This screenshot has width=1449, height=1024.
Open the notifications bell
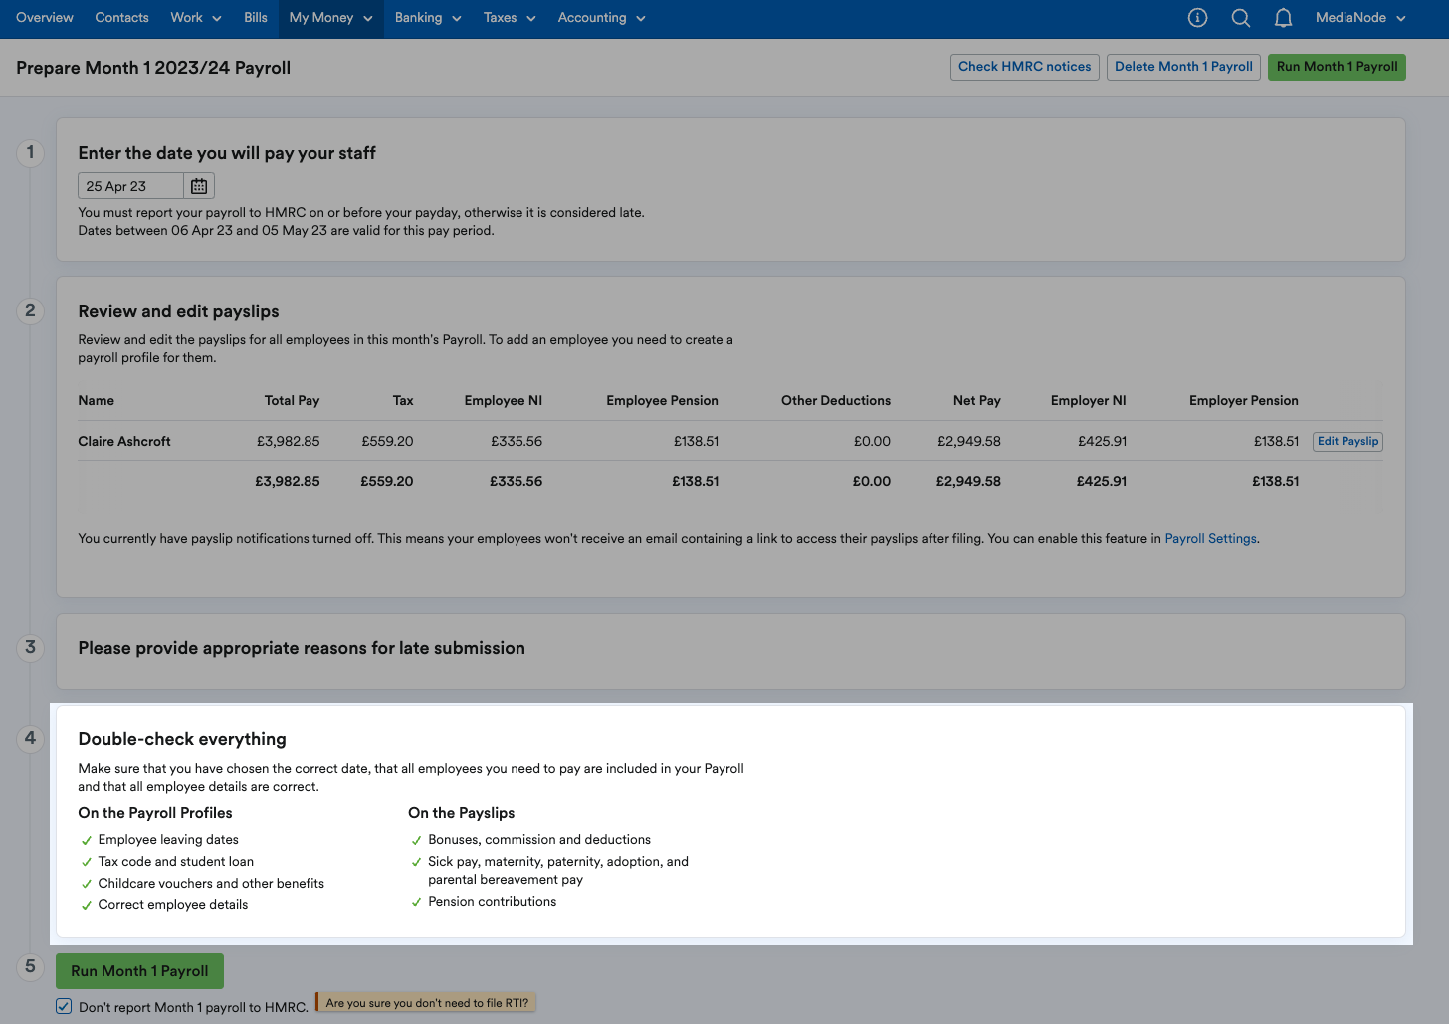point(1284,17)
